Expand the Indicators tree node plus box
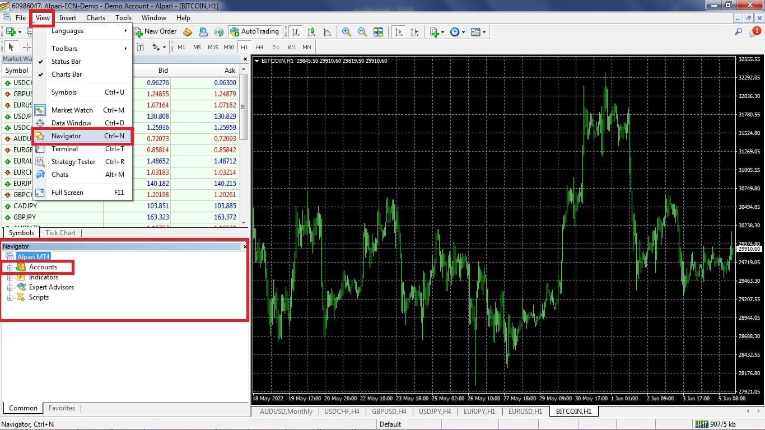The height and width of the screenshot is (430, 765). (x=10, y=278)
